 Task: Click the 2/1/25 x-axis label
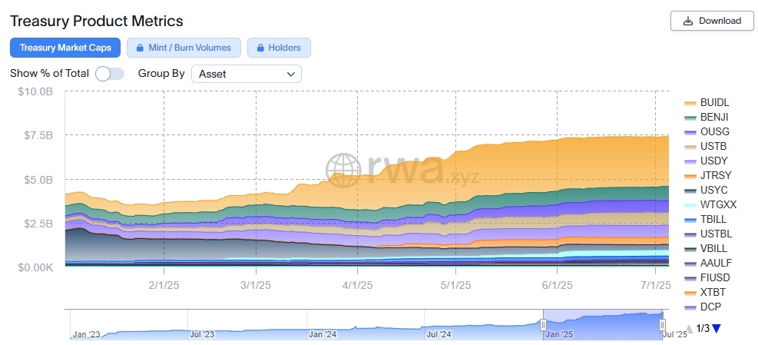click(x=164, y=286)
